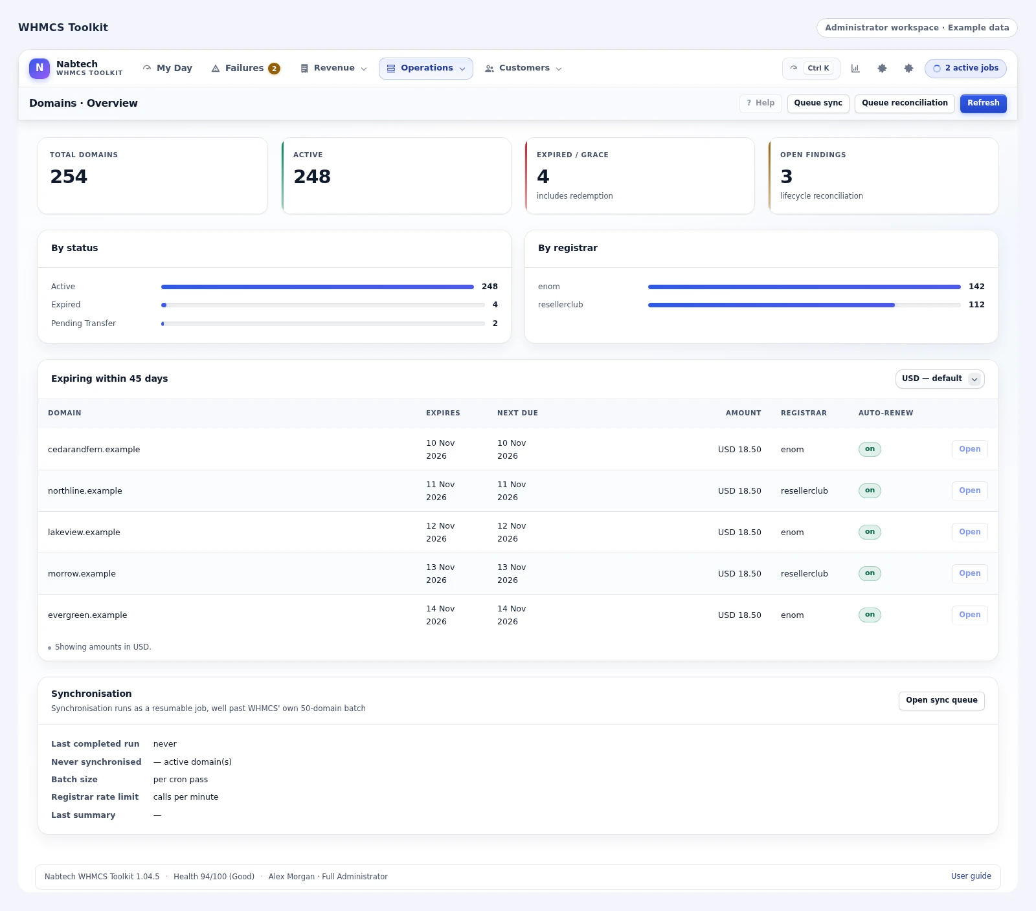The height and width of the screenshot is (911, 1036).
Task: Click the DOMAIN column header
Action: coord(65,413)
